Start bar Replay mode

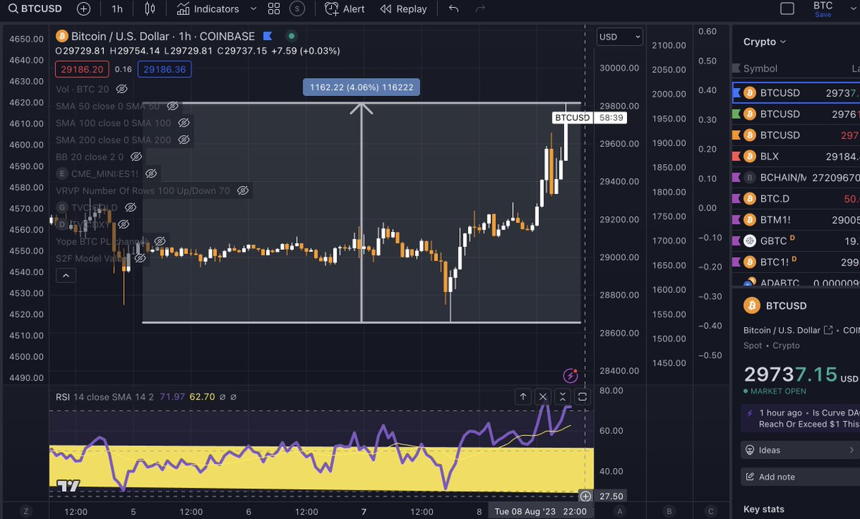point(403,9)
